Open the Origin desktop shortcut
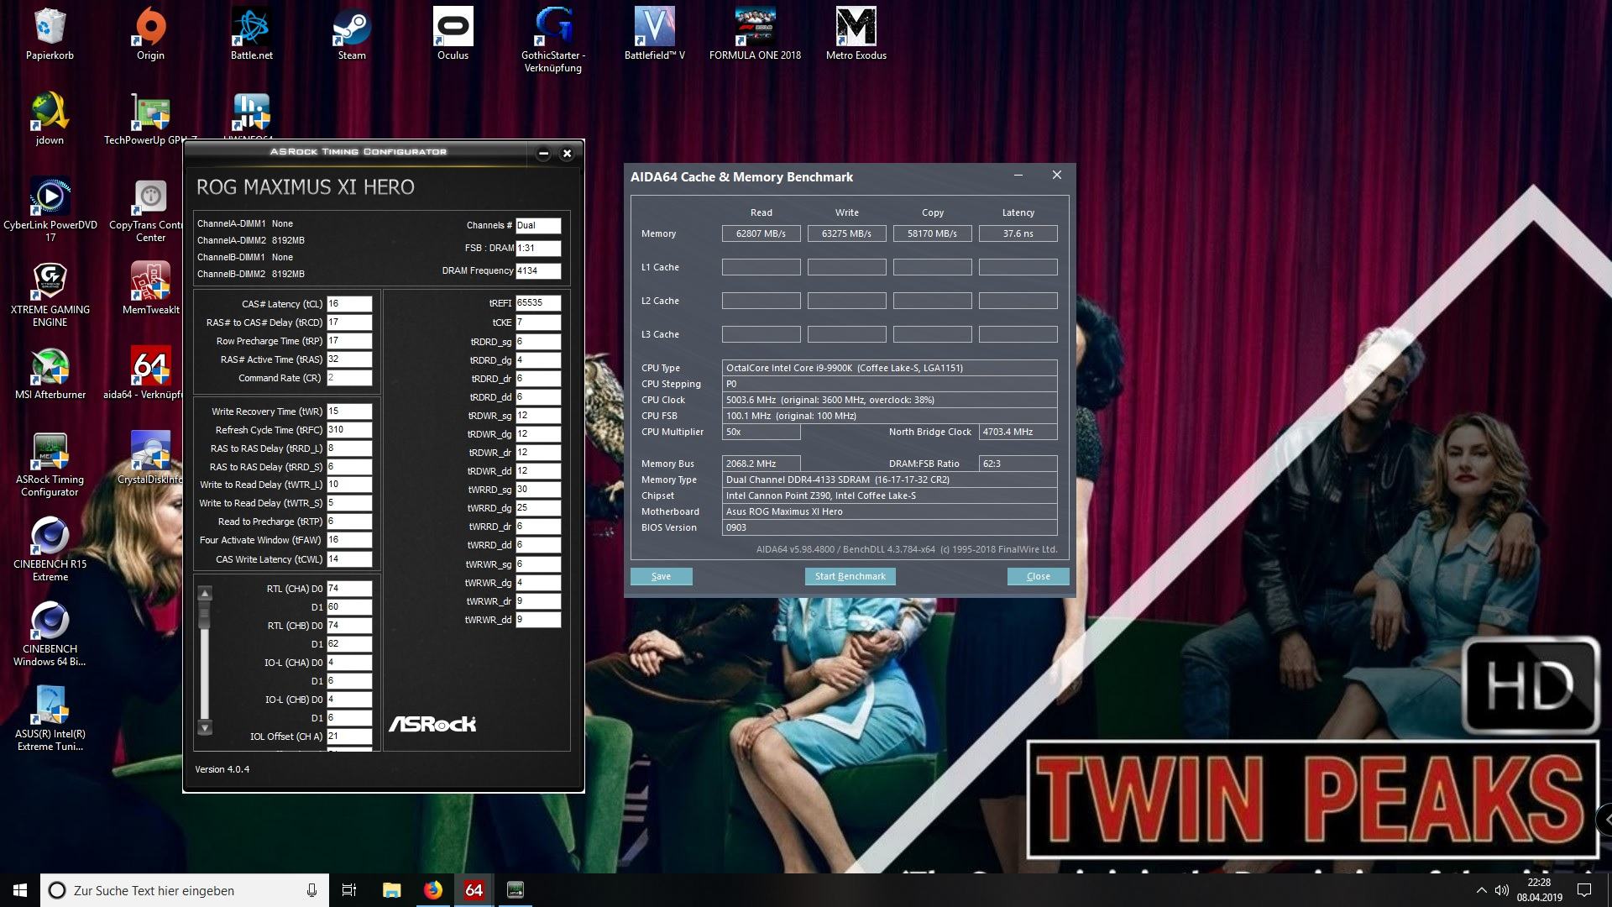The image size is (1612, 907). pyautogui.click(x=150, y=34)
